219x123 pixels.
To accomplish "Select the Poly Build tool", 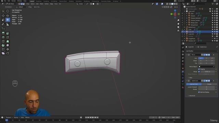I will [x=8, y=41].
